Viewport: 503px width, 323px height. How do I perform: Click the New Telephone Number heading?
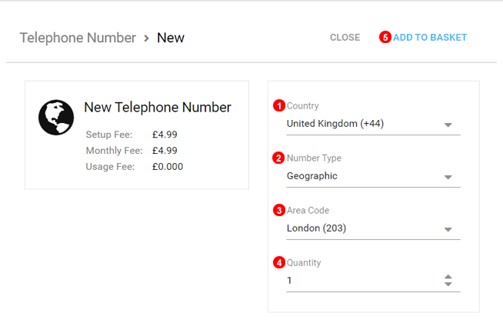(x=157, y=108)
